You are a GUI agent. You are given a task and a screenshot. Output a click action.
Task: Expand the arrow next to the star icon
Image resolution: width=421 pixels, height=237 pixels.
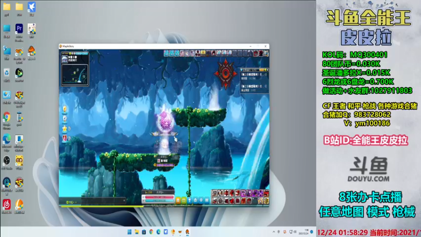pos(69,129)
